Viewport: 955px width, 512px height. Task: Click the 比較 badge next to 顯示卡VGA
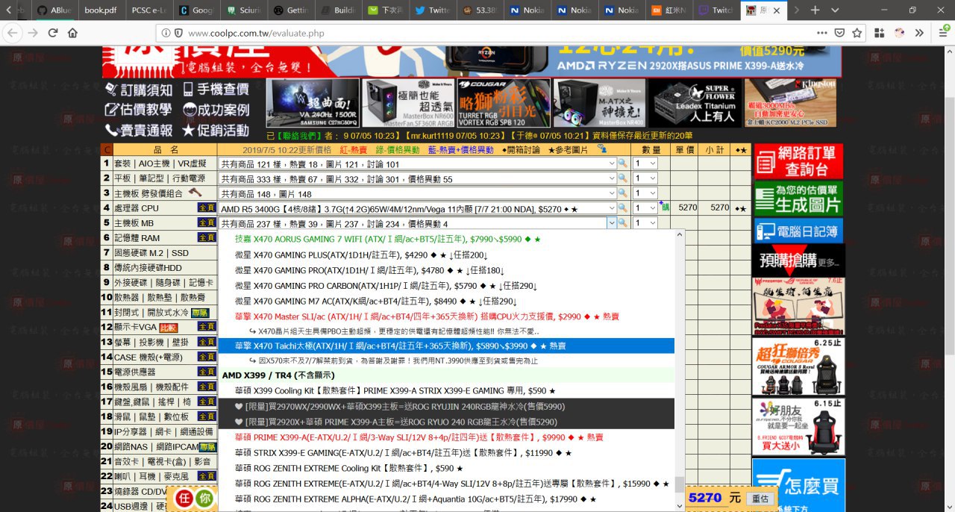tap(169, 327)
